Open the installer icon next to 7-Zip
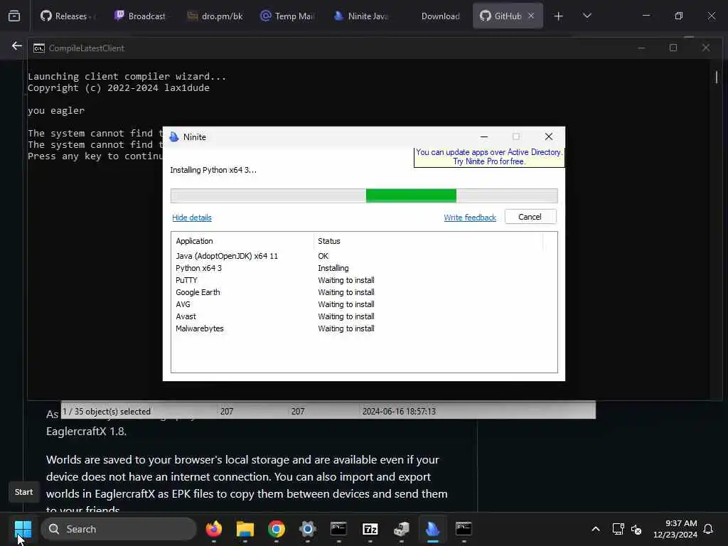The height and width of the screenshot is (546, 728). 401,529
